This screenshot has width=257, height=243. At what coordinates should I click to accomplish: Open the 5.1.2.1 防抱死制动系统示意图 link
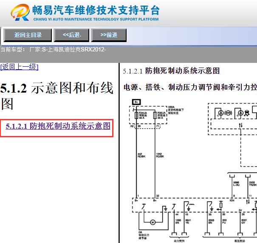pos(58,126)
